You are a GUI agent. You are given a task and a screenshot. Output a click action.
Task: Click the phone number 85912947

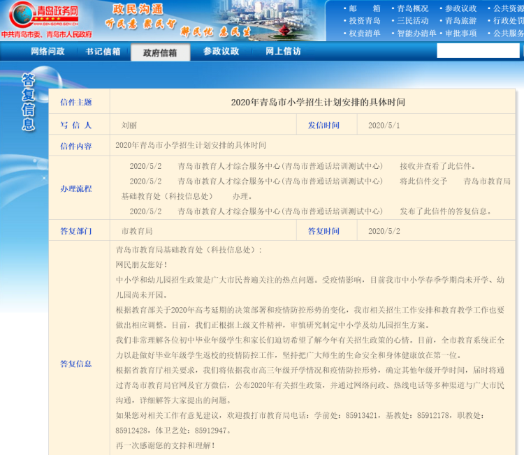pos(210,431)
